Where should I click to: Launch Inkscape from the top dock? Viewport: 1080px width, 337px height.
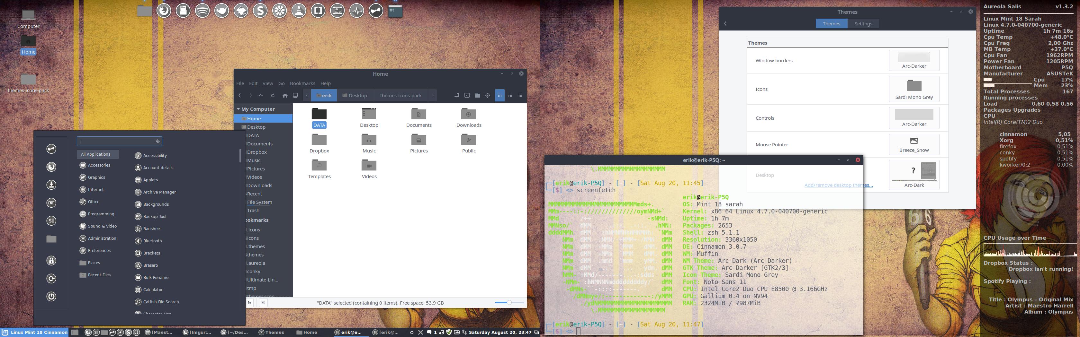tap(241, 11)
